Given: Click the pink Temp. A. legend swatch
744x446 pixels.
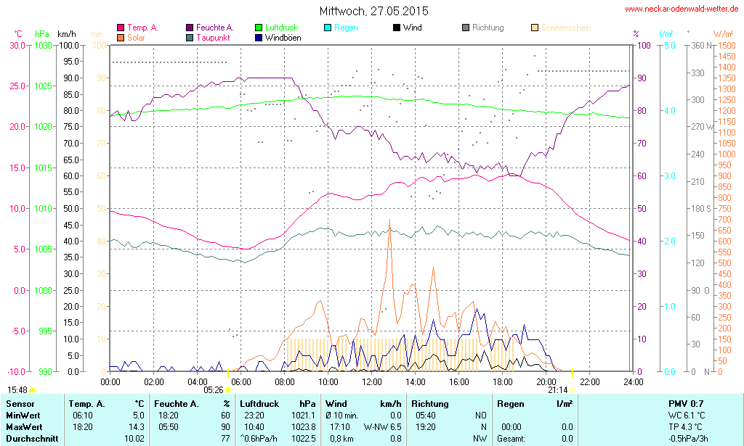Looking at the screenshot, I should [121, 28].
